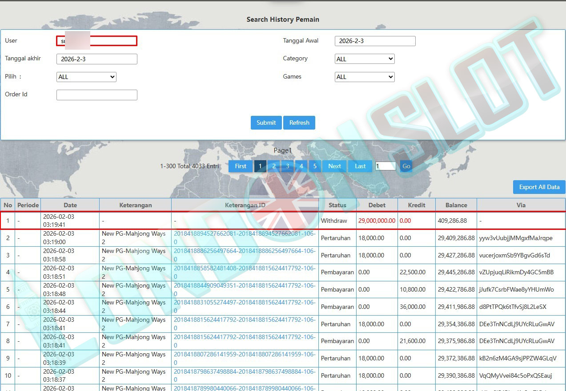Go to page 2 of results

coord(274,166)
